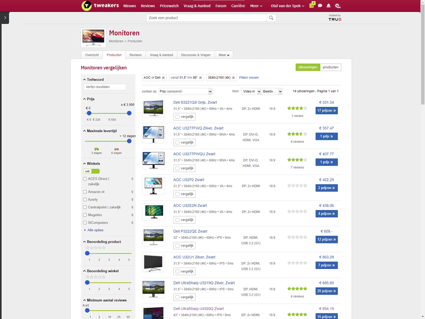Switch to the Vraag & Aanbod tab

coord(161,55)
